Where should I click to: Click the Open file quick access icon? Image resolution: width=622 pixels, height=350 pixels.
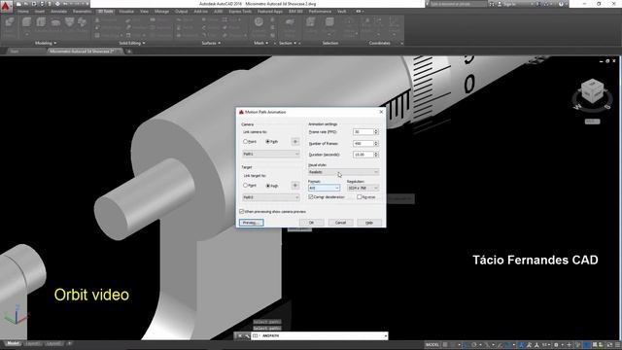tap(26, 4)
